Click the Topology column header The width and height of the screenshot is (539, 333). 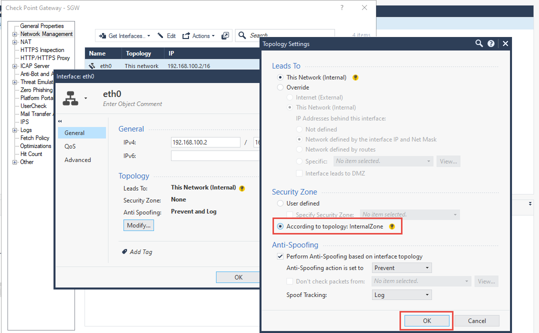pos(142,53)
